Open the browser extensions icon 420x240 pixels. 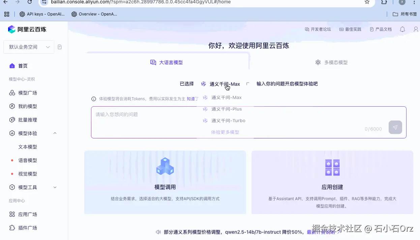[x=384, y=2]
